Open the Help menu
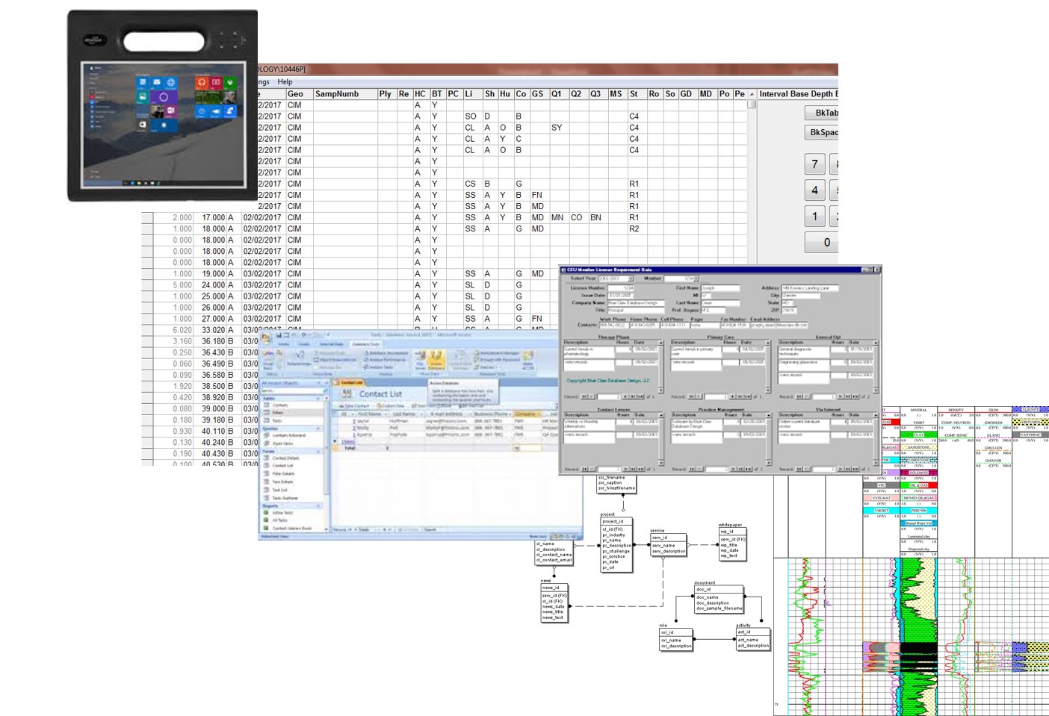 click(x=285, y=82)
